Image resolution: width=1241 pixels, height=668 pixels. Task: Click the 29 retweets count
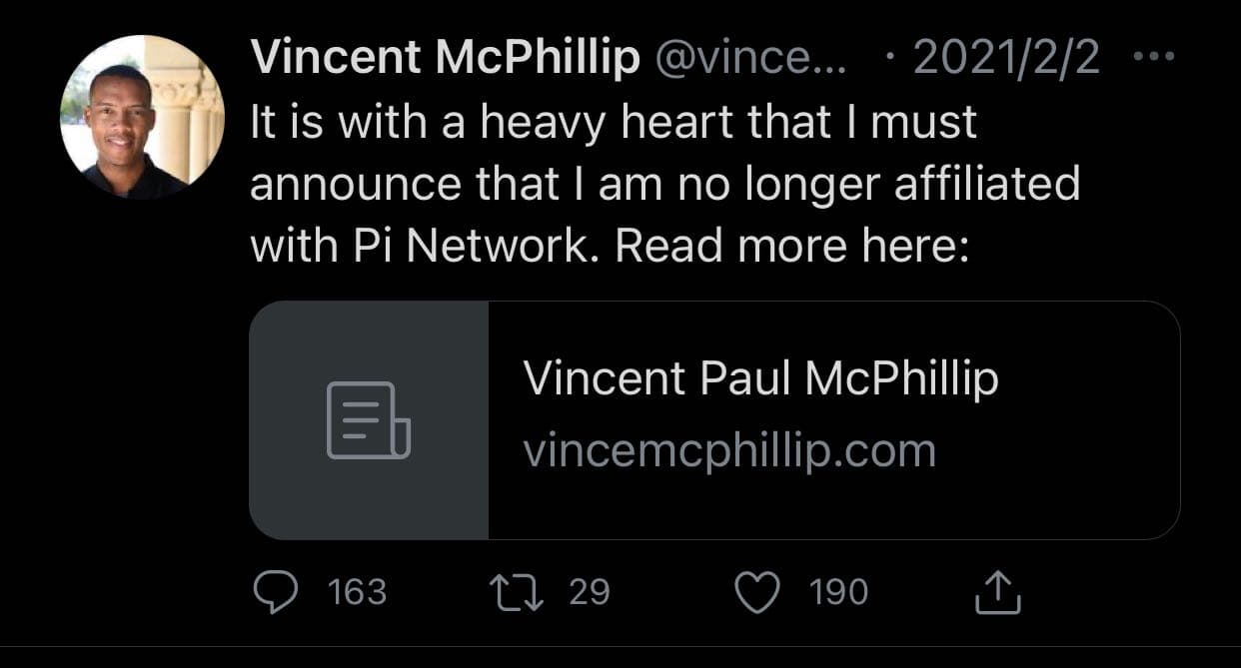pyautogui.click(x=589, y=593)
